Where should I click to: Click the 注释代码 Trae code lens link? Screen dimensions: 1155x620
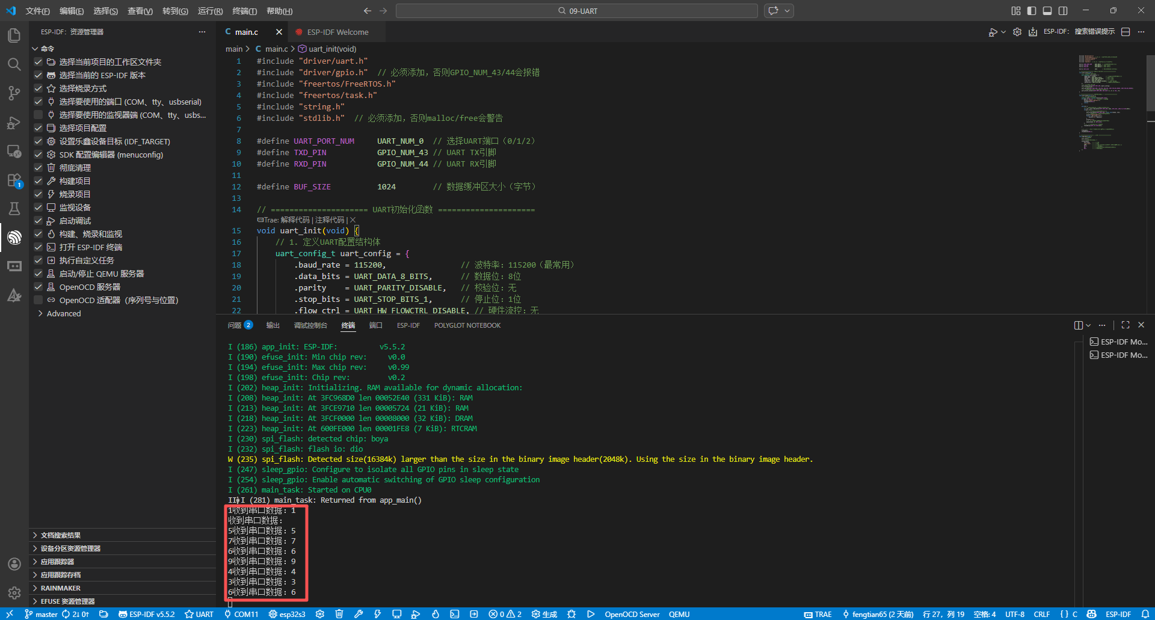point(330,220)
